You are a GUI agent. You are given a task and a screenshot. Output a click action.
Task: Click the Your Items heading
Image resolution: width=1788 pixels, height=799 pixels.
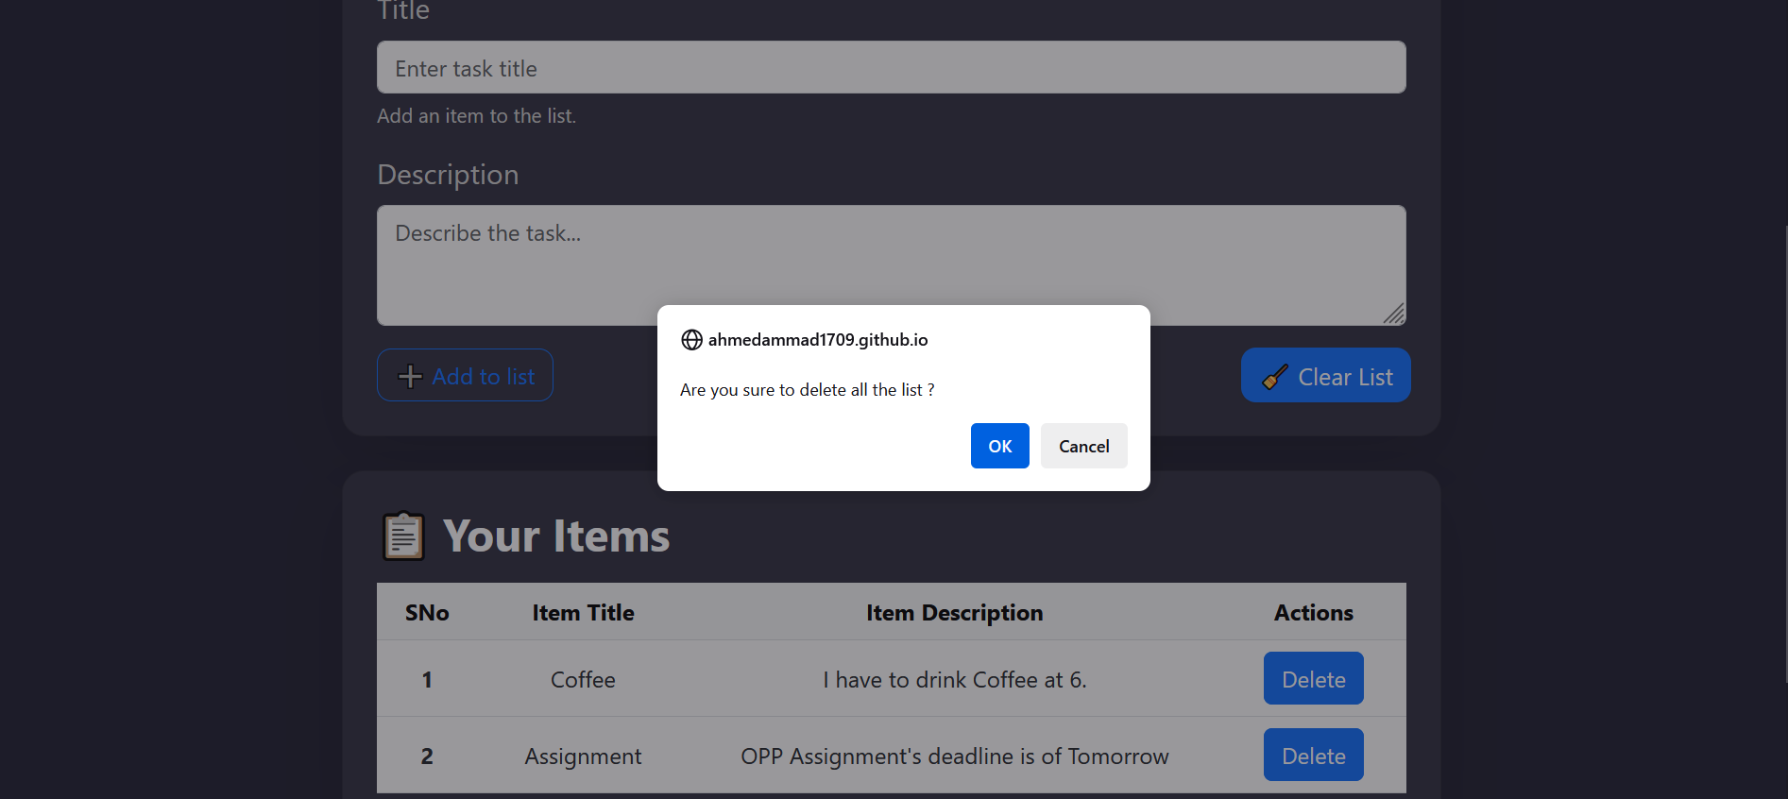pyautogui.click(x=556, y=536)
